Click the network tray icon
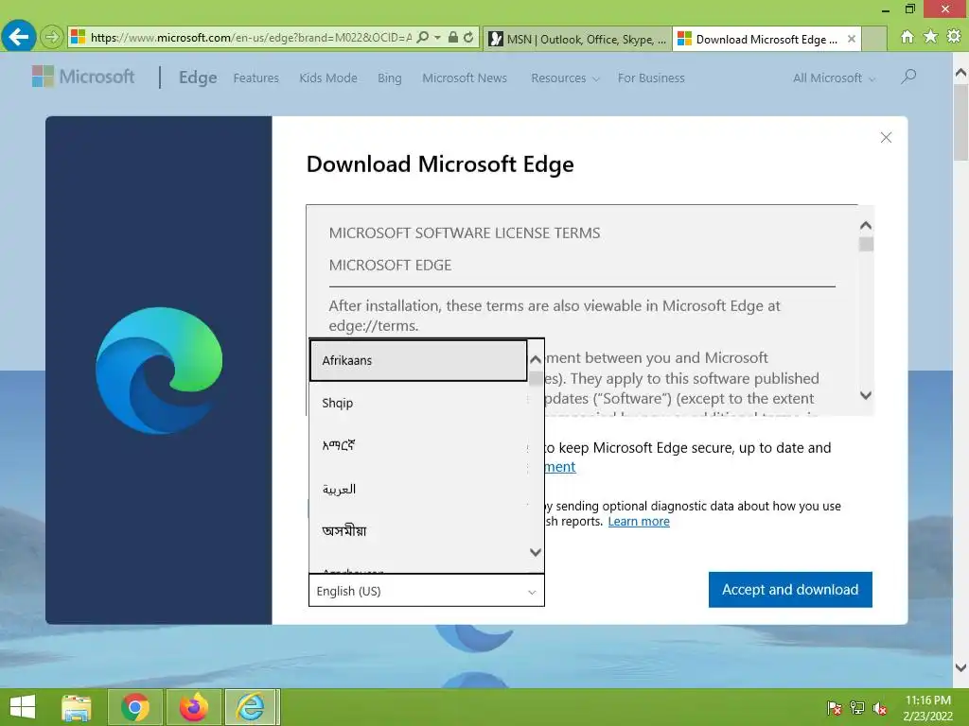The image size is (969, 726). coord(857,708)
